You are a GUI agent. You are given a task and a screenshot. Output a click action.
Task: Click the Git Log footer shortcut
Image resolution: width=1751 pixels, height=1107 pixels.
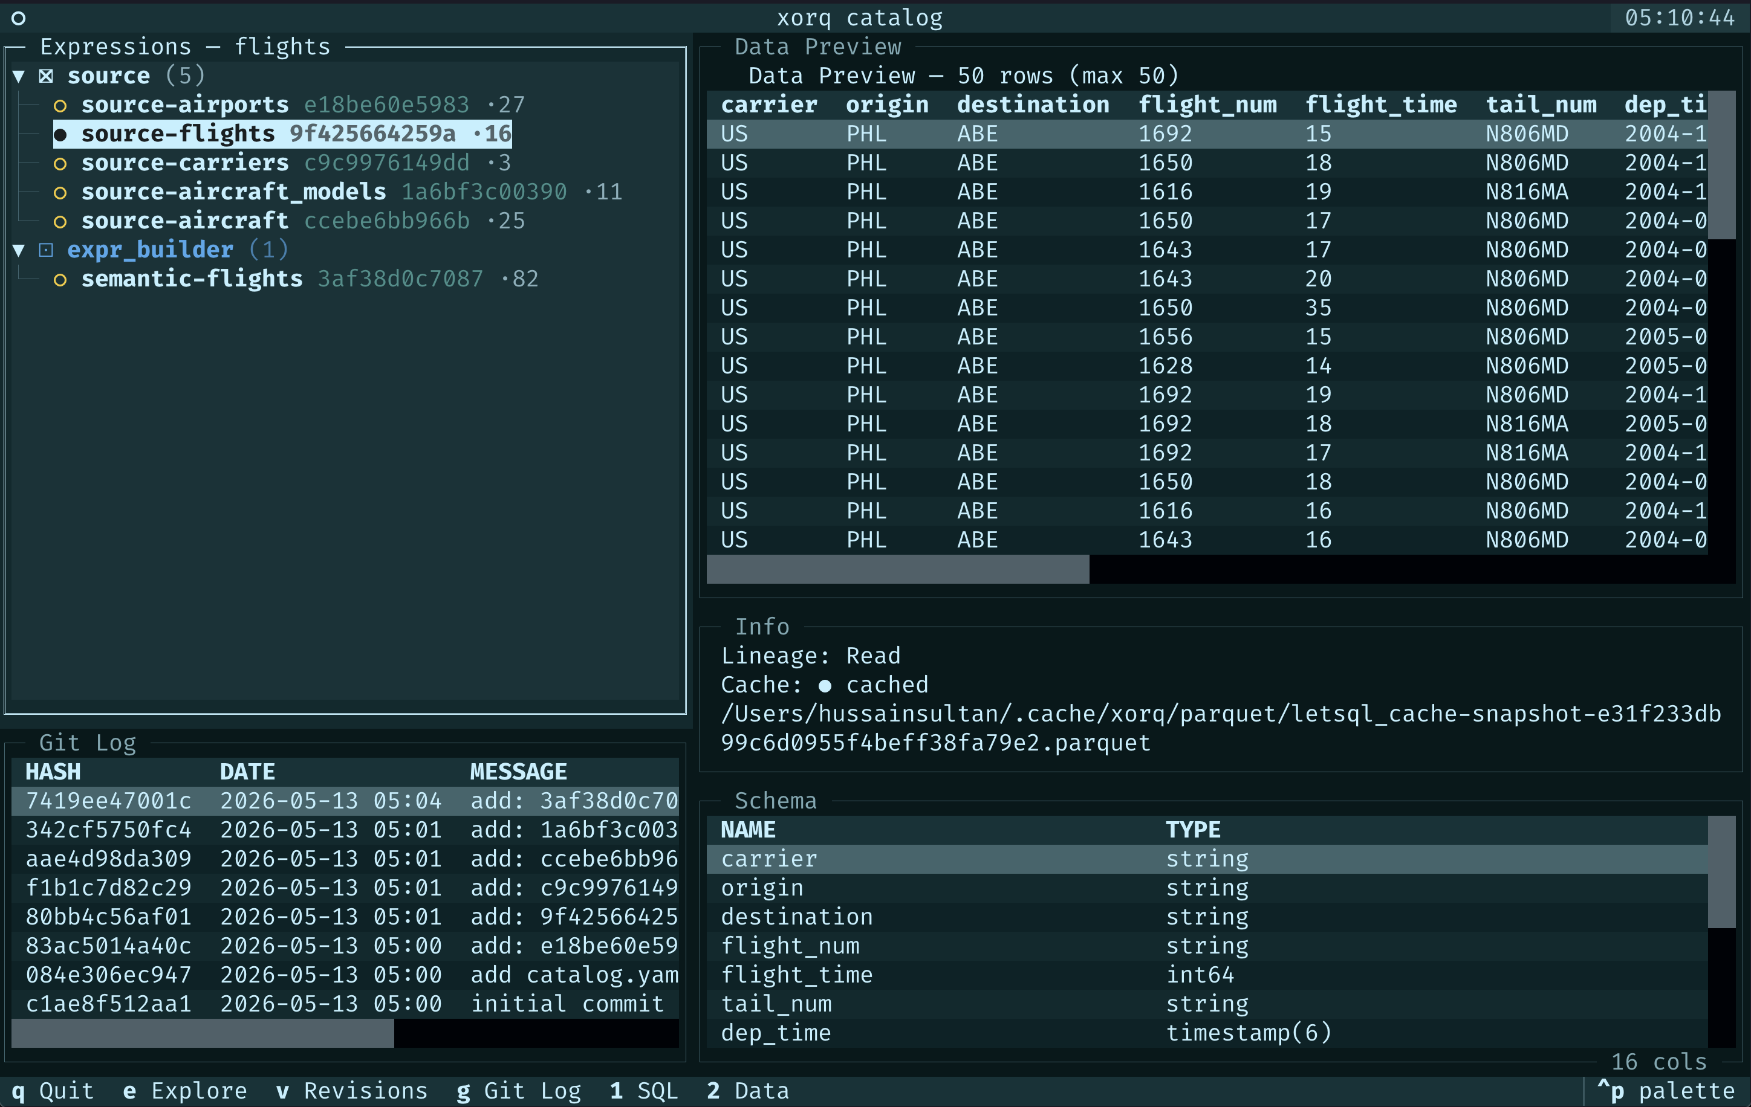pyautogui.click(x=518, y=1091)
